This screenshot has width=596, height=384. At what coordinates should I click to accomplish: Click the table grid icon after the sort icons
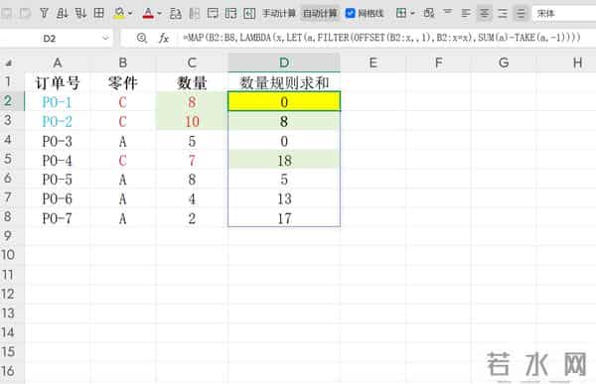[98, 14]
